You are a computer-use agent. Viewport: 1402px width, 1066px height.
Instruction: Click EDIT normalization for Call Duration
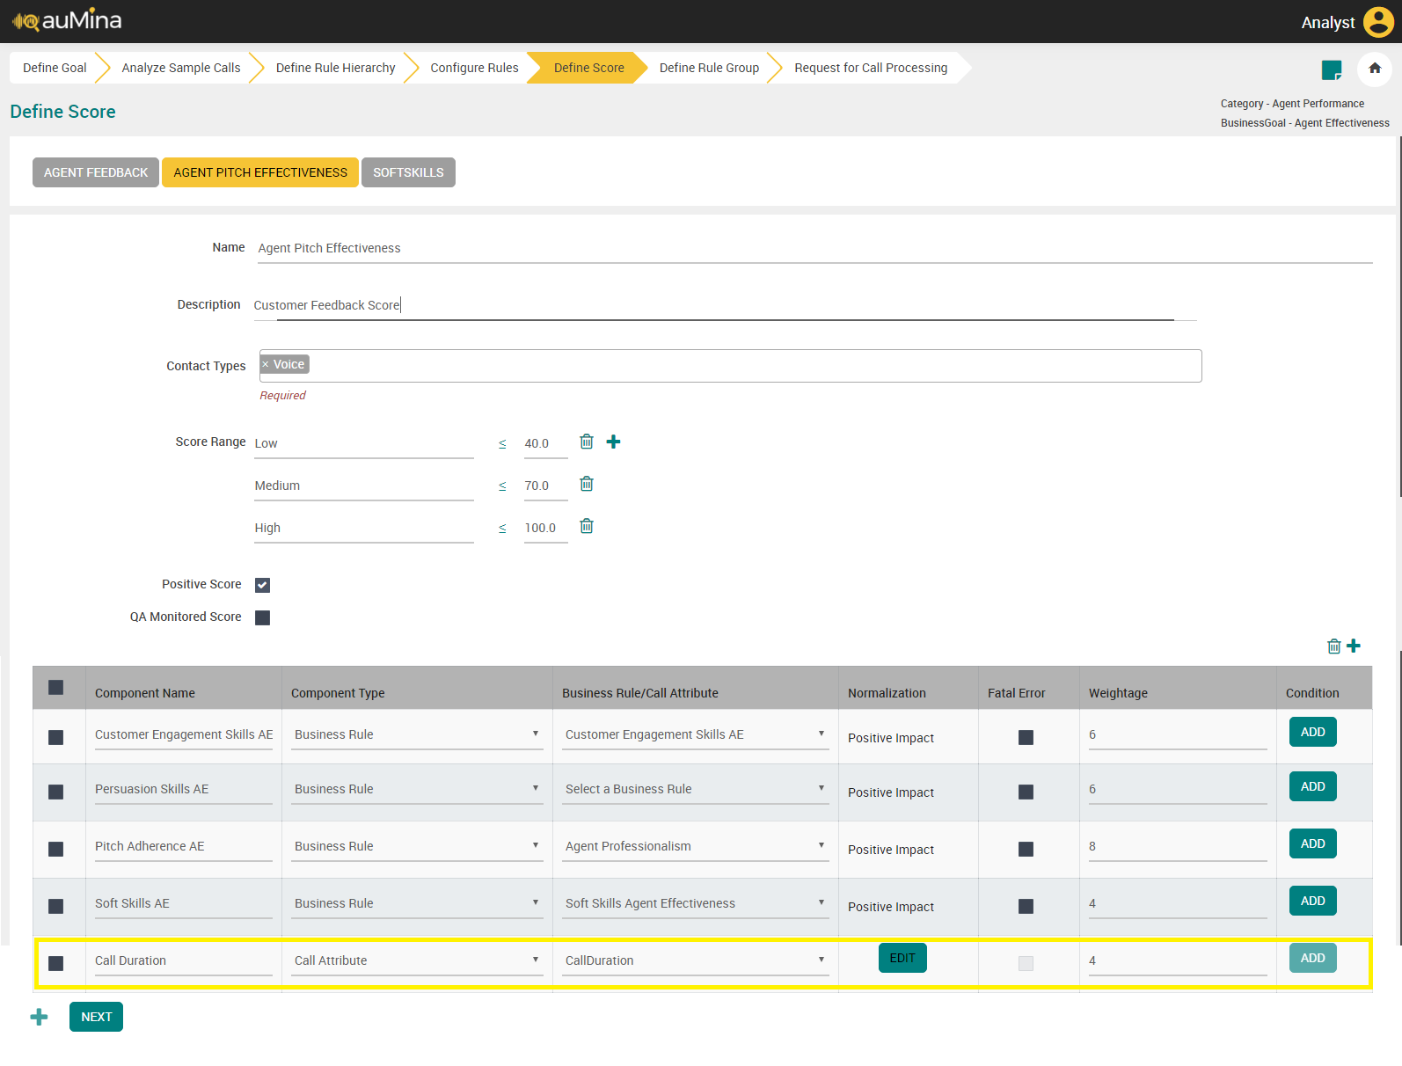tap(902, 958)
